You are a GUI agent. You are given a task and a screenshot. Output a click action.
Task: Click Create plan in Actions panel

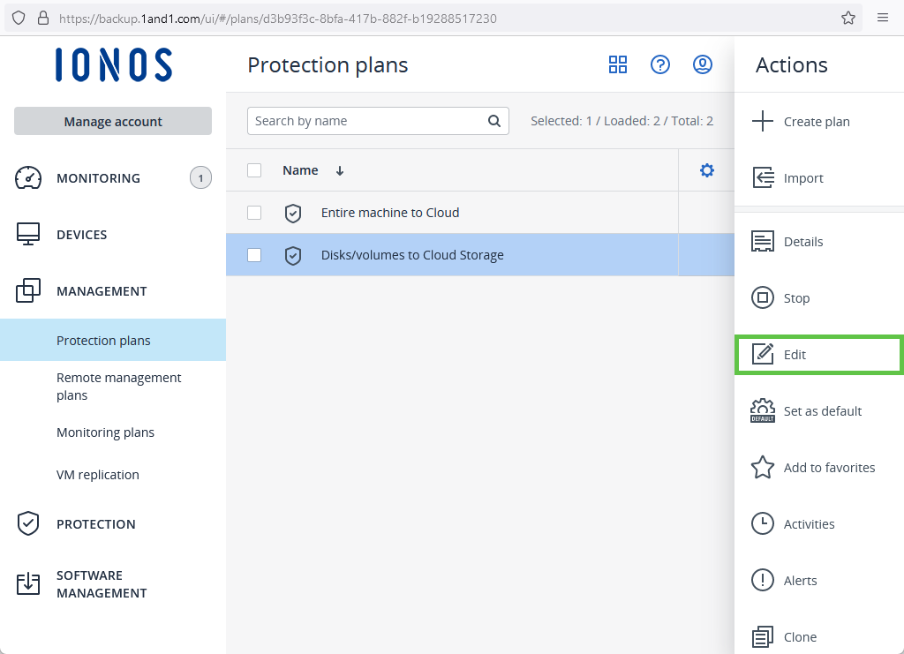(x=816, y=122)
